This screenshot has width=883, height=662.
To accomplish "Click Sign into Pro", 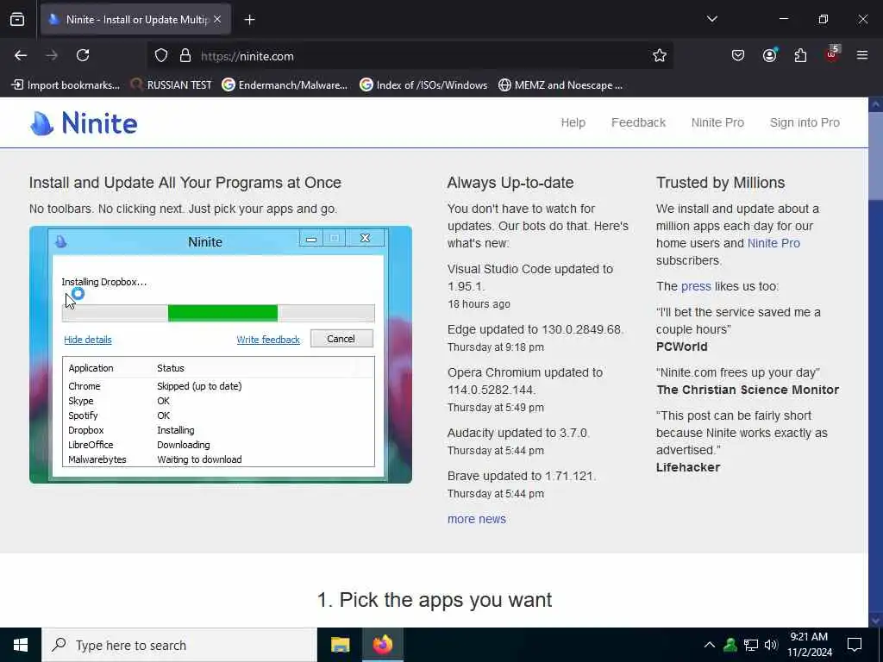I will point(805,122).
